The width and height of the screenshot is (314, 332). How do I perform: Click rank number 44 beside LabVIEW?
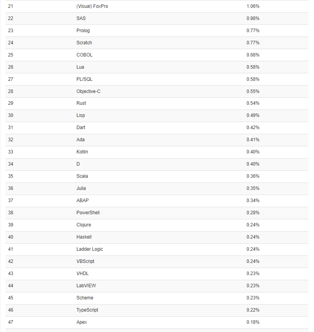11,286
